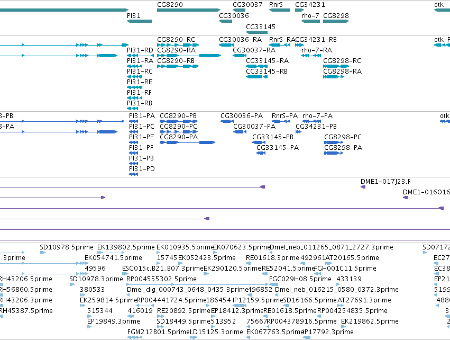Select the PI31-PD protein label

[142, 169]
